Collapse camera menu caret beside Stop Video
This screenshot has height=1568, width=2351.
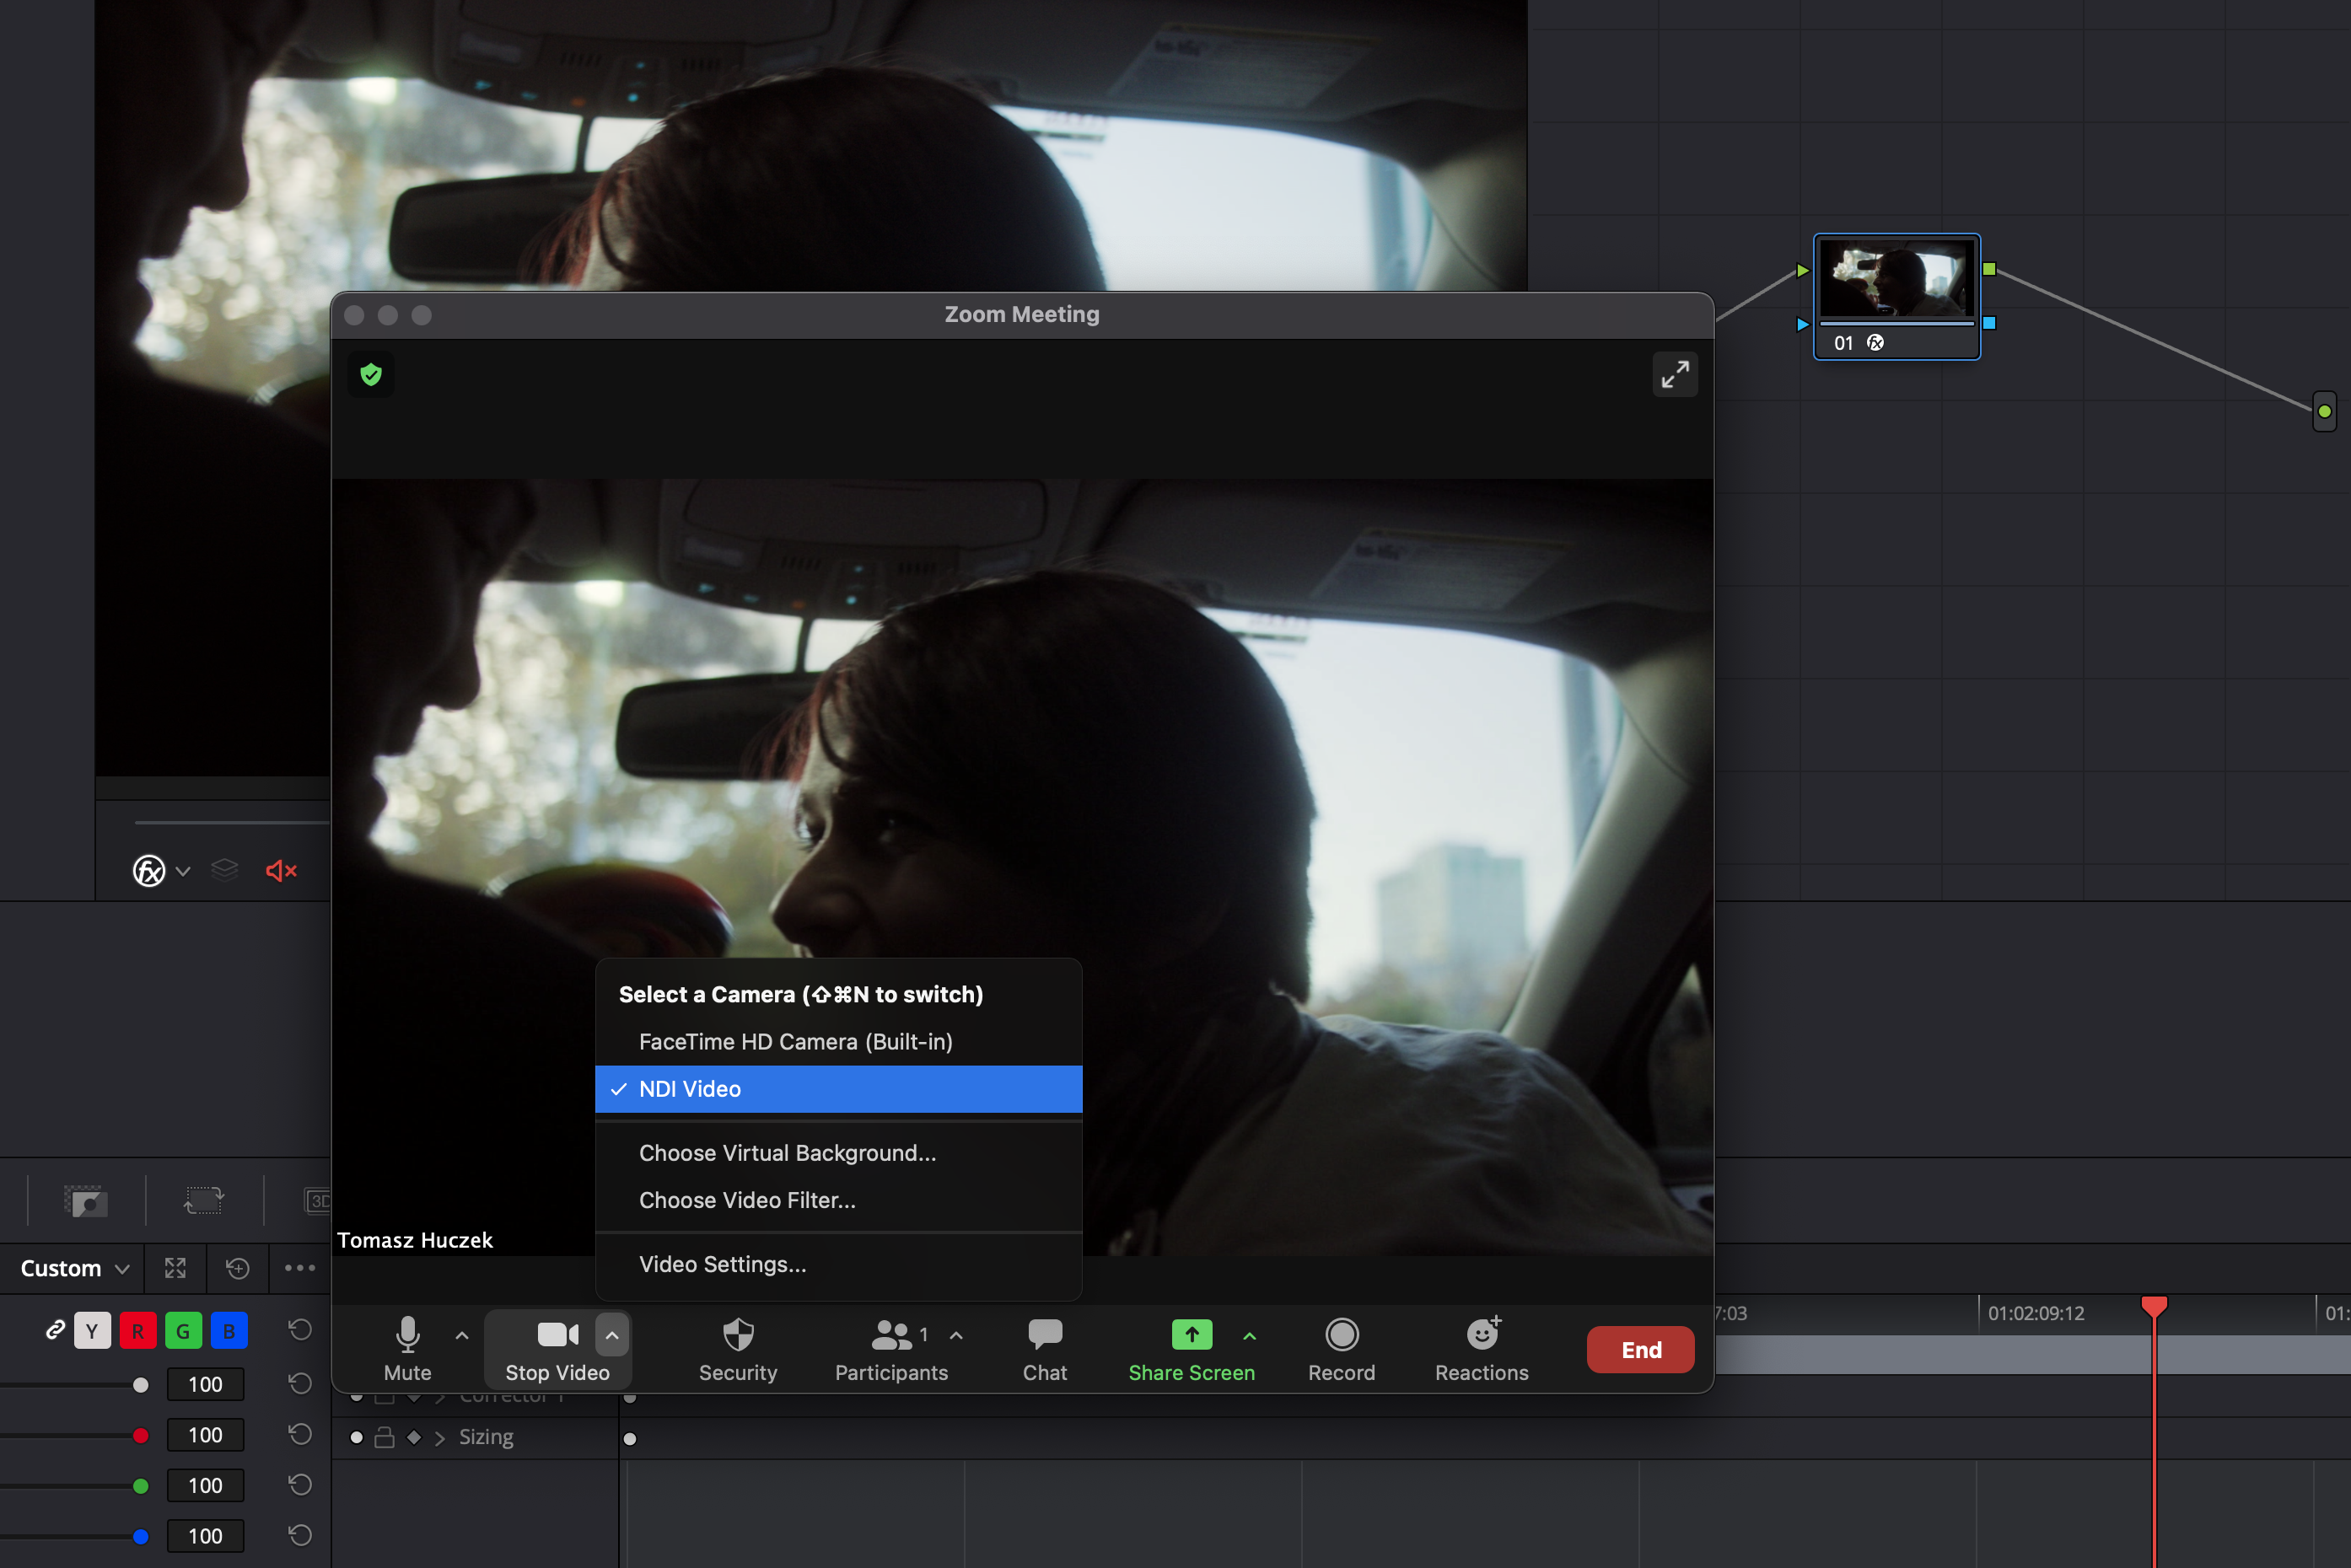pos(612,1335)
